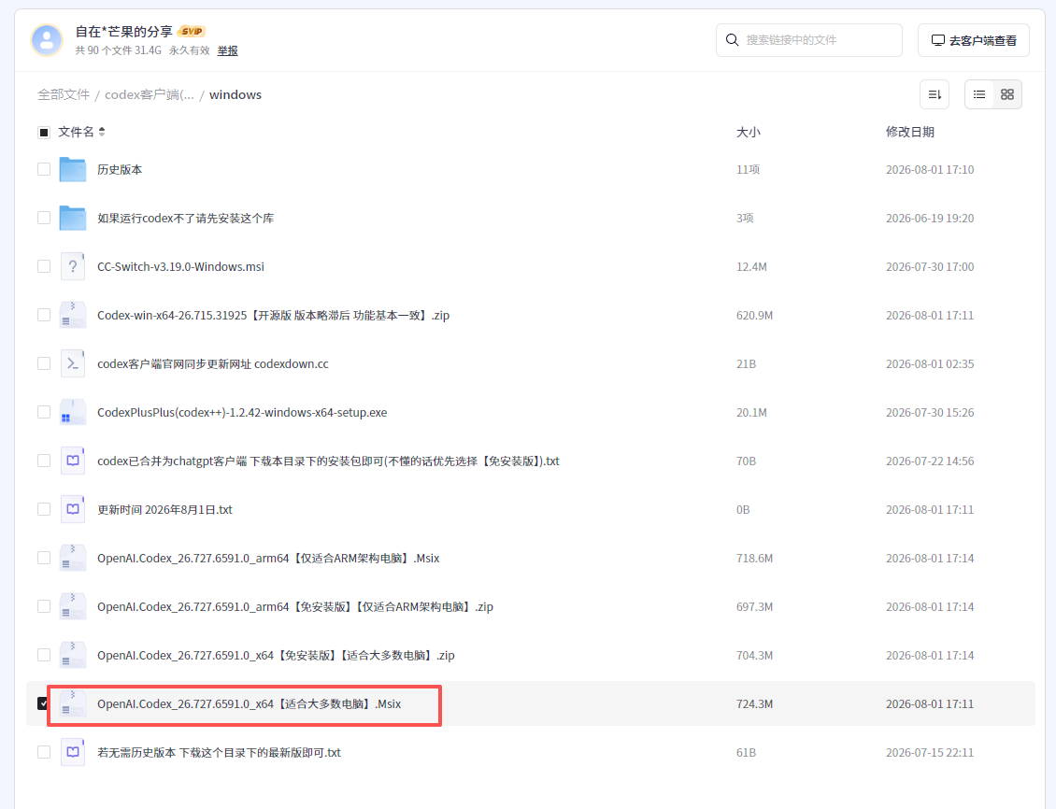Click the sharer's avatar icon
Image resolution: width=1056 pixels, height=809 pixels.
tap(47, 40)
